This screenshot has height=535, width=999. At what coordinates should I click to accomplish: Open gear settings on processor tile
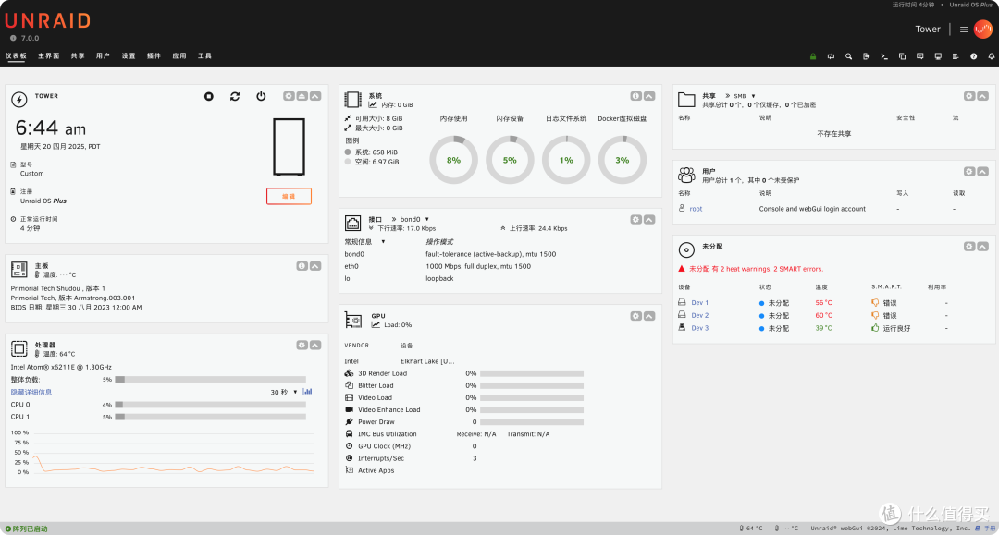[302, 345]
